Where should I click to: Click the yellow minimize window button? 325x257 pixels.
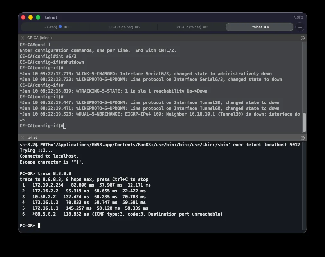coord(31,17)
